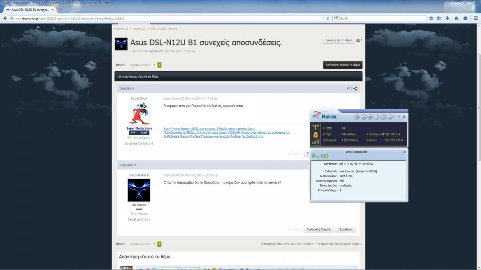Click Συνδρομή στο θέμα button
Viewport: 481px width, 270px height.
click(338, 40)
